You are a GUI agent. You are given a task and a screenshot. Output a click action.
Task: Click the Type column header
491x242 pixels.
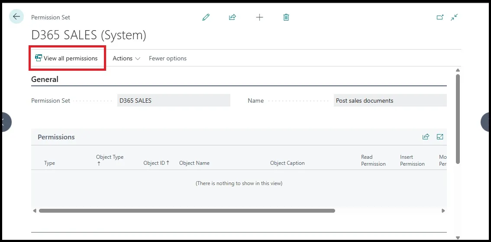tap(49, 163)
